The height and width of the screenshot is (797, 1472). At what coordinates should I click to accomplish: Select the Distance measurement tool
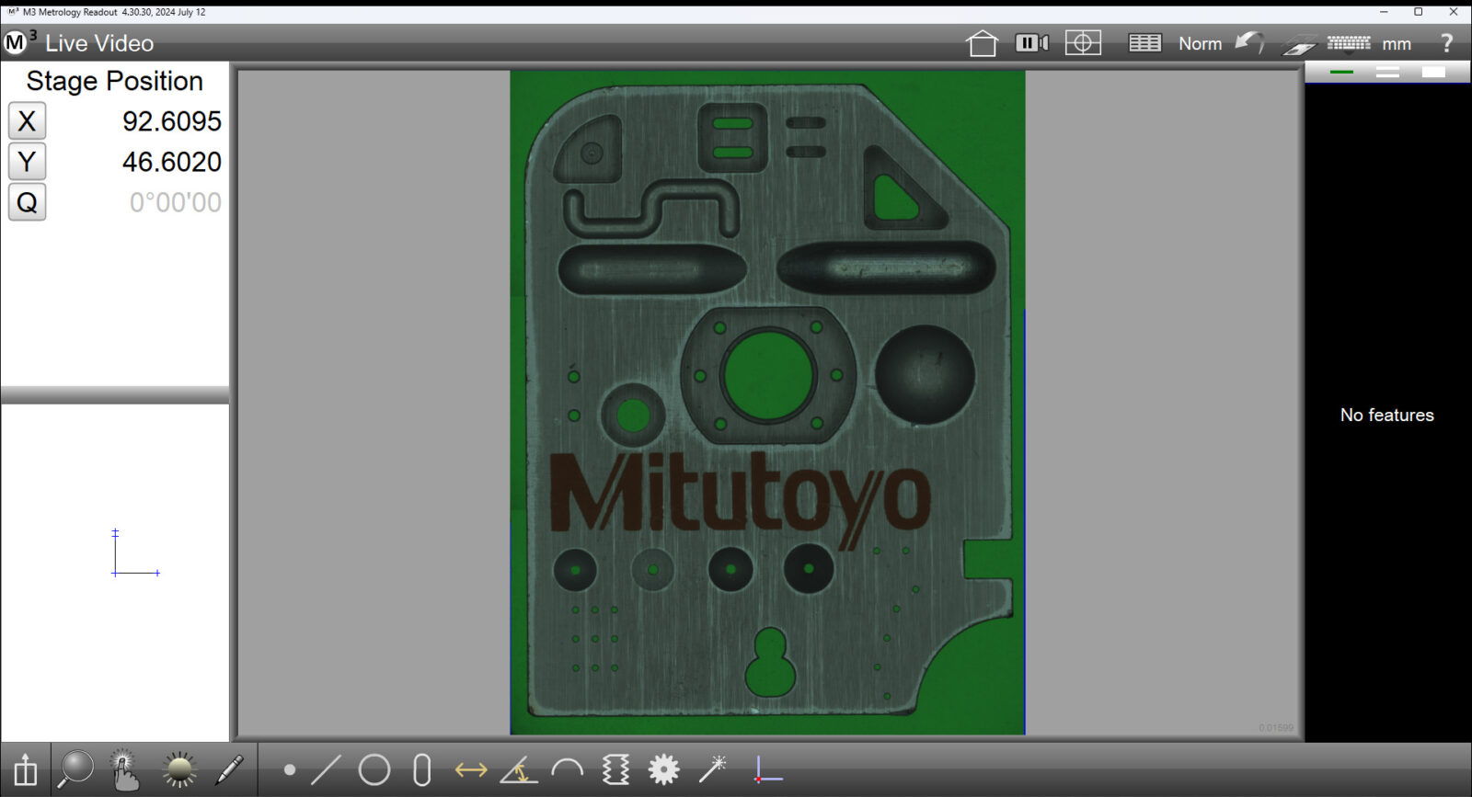(471, 769)
